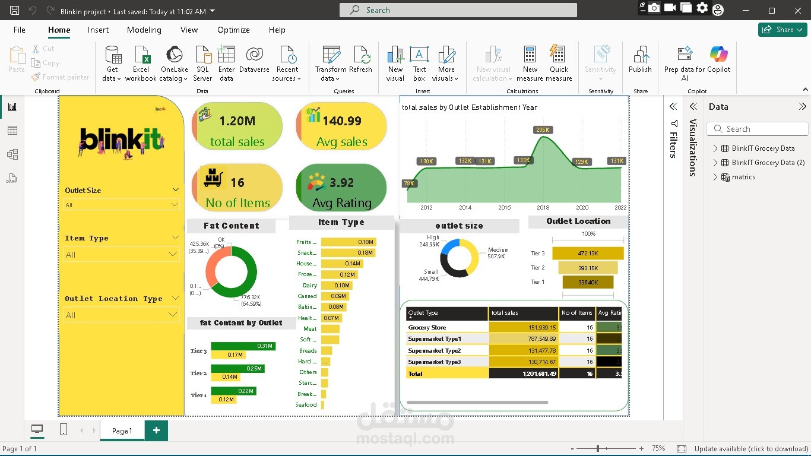Create a Quick measure

tap(559, 55)
